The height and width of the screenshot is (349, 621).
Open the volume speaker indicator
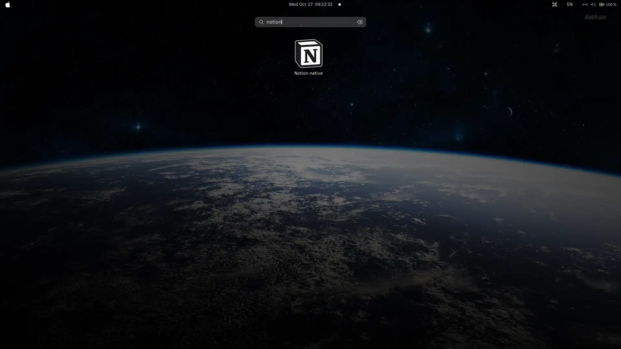point(593,5)
